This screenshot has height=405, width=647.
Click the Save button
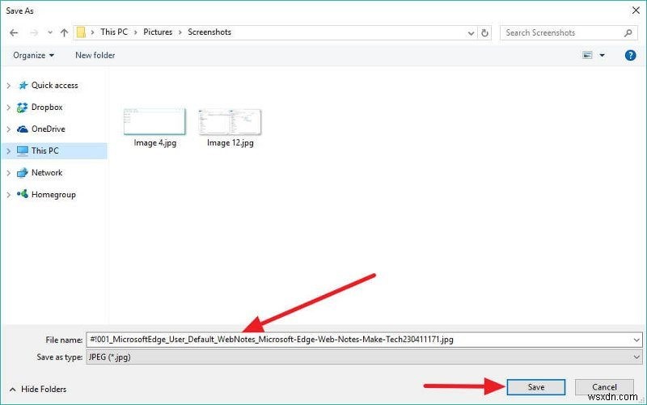click(x=536, y=387)
